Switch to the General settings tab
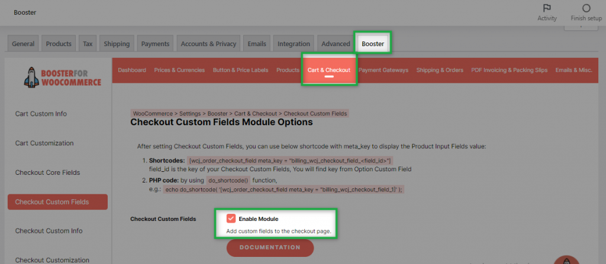 (x=23, y=44)
